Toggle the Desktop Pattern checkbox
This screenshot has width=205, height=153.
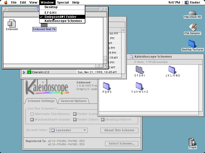[103, 120]
